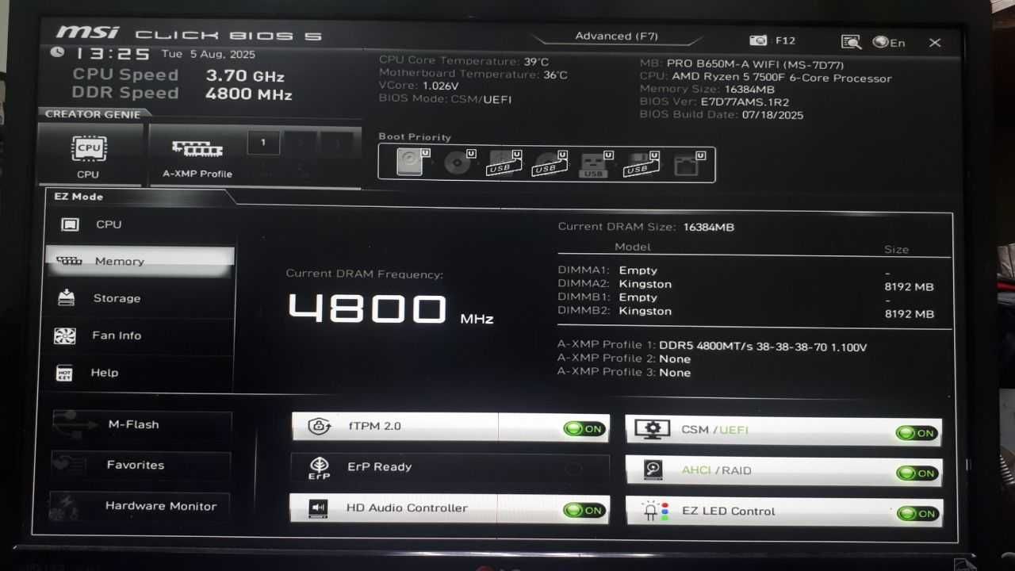The height and width of the screenshot is (571, 1015).
Task: Toggle the CSM/UEFI ON switch
Action: coord(917,433)
